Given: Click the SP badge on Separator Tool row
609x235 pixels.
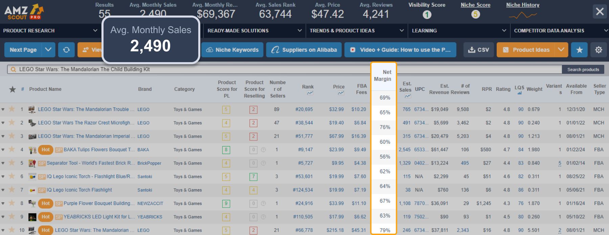Looking at the screenshot, I should [x=42, y=163].
